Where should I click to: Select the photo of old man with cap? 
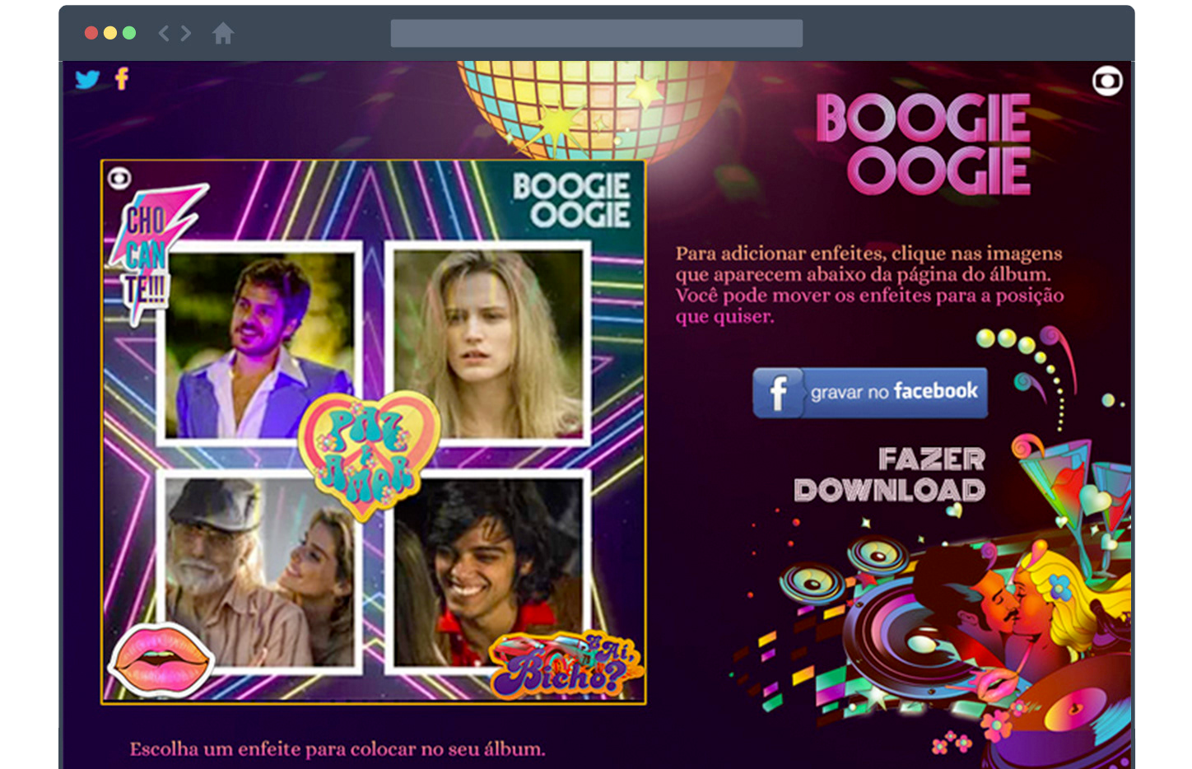pos(259,572)
